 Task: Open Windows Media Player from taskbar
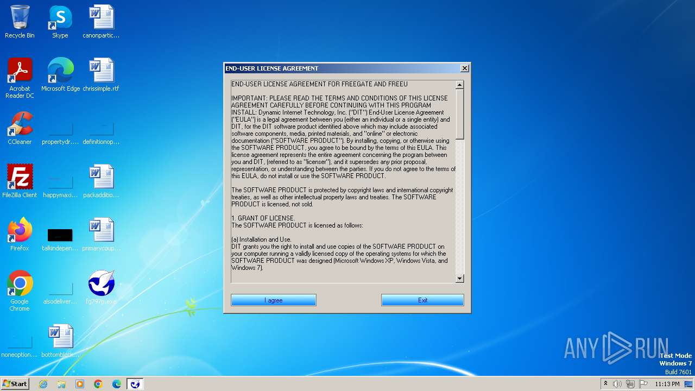pyautogui.click(x=80, y=384)
